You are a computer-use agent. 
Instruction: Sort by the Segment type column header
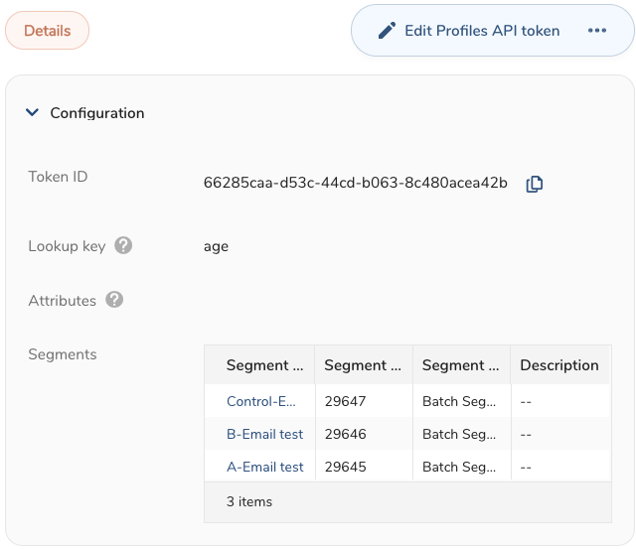click(460, 365)
